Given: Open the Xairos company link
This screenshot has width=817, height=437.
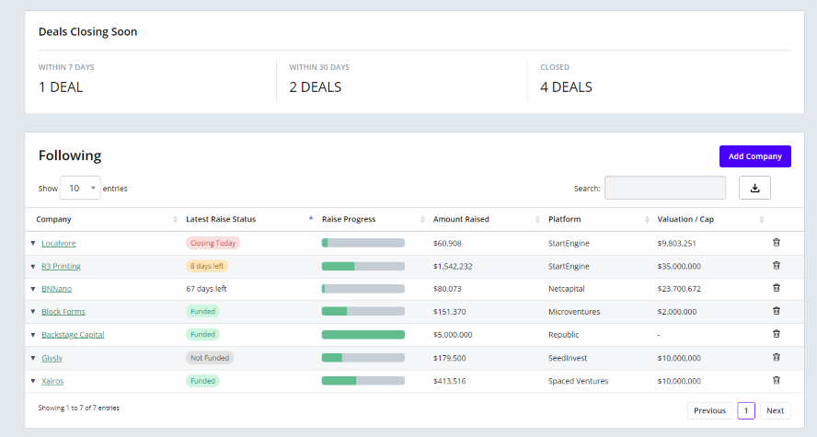Looking at the screenshot, I should [x=52, y=381].
